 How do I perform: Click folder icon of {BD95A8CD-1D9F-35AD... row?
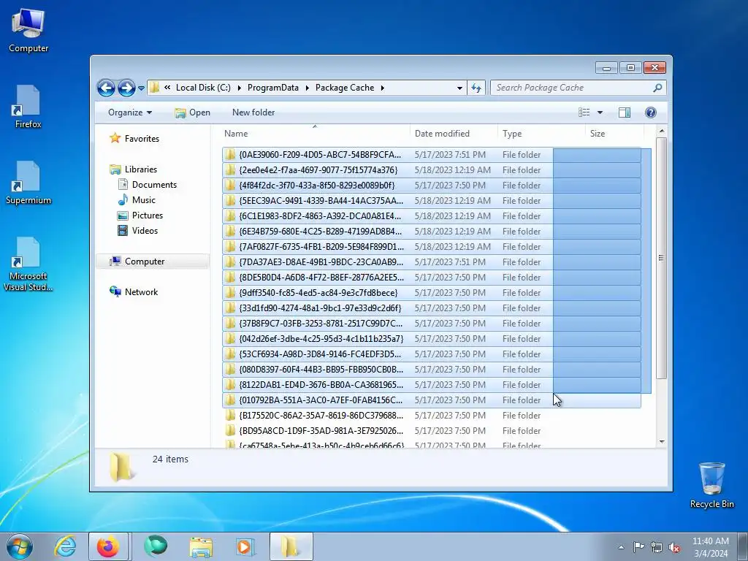tap(230, 430)
